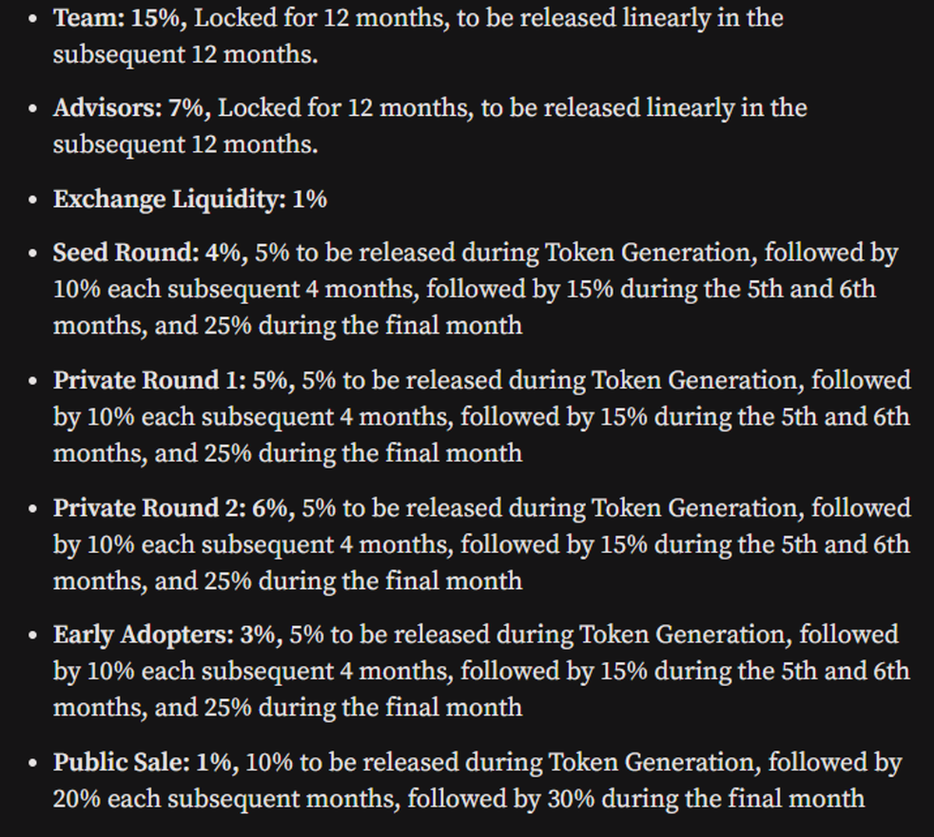The image size is (934, 837).
Task: Click the bullet point before Team
Action: (x=32, y=19)
